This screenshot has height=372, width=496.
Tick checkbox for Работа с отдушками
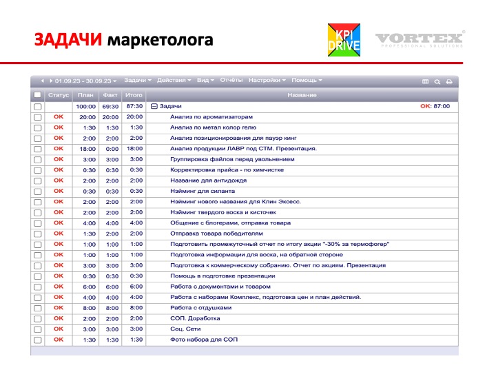point(38,308)
